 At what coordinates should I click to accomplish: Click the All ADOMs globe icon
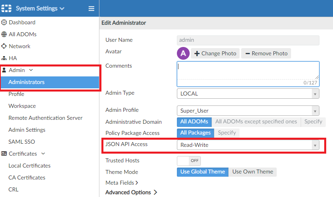pyautogui.click(x=4, y=34)
